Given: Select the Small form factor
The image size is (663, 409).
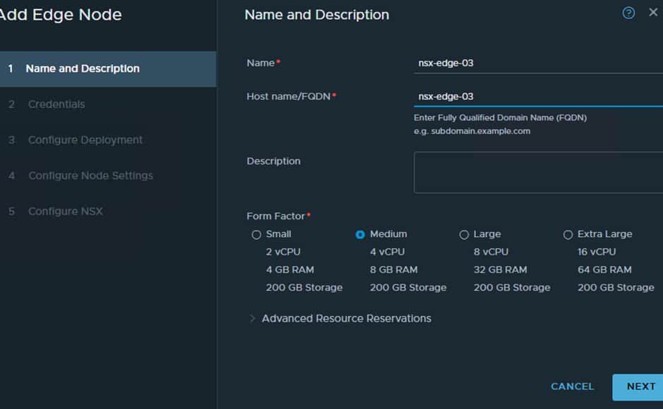Looking at the screenshot, I should [x=256, y=235].
